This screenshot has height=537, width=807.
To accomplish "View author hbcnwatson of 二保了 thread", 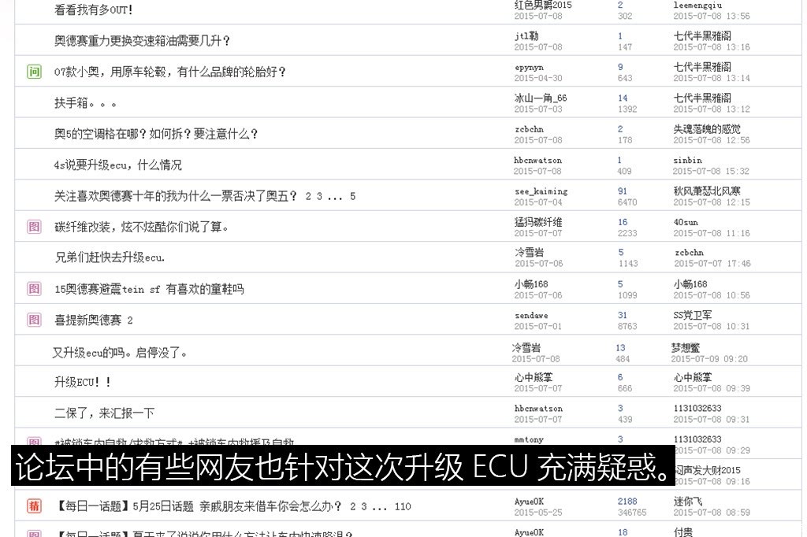I will [x=538, y=409].
